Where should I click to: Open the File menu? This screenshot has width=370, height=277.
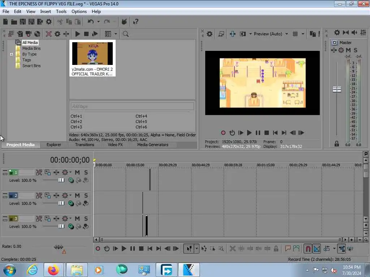[6, 12]
